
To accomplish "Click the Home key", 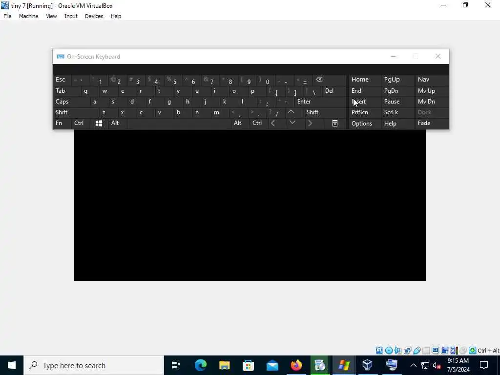I will coord(365,80).
